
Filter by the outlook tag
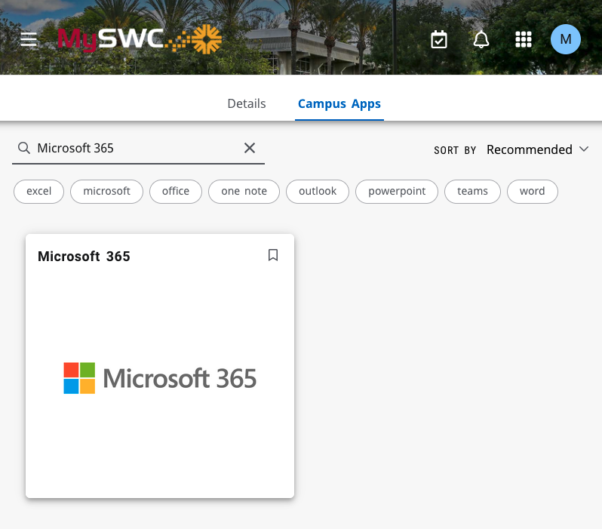318,192
